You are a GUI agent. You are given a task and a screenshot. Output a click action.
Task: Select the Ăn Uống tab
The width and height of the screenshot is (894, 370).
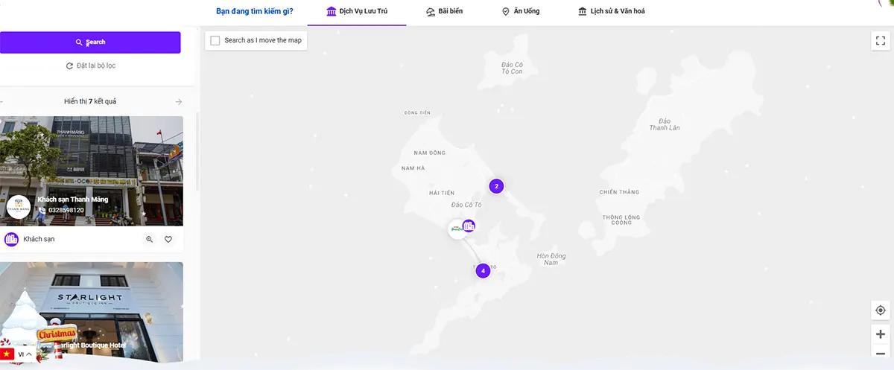click(520, 11)
